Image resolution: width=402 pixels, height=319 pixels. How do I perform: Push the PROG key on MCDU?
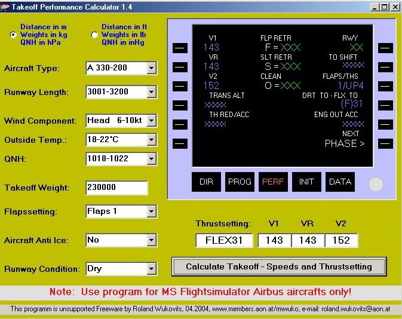(x=240, y=182)
